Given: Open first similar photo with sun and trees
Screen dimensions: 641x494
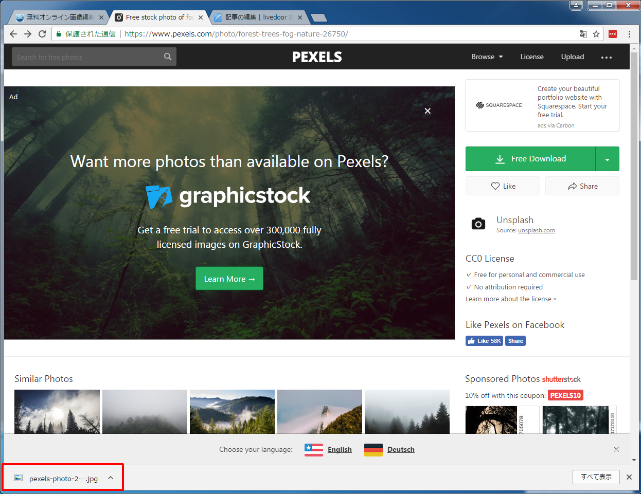Looking at the screenshot, I should [x=57, y=412].
